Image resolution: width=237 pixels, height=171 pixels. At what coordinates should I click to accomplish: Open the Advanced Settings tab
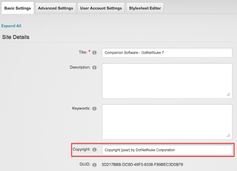55,8
